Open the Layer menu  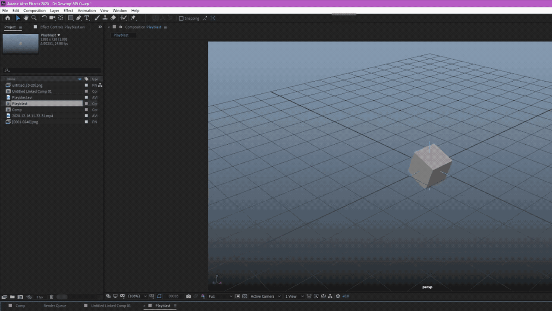(x=55, y=10)
